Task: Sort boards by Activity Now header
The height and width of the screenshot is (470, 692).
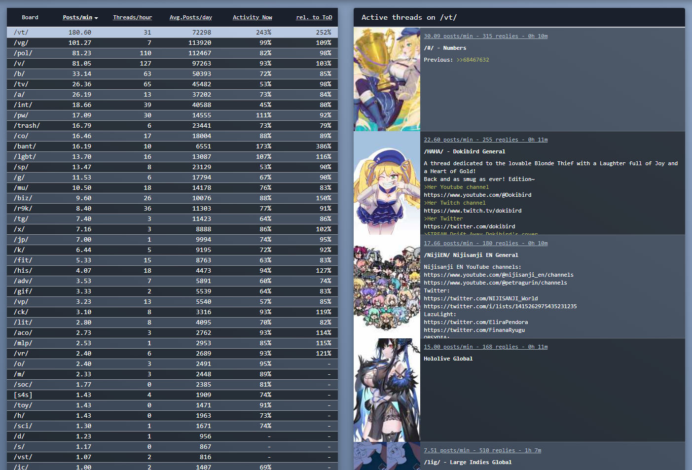Action: pyautogui.click(x=253, y=17)
